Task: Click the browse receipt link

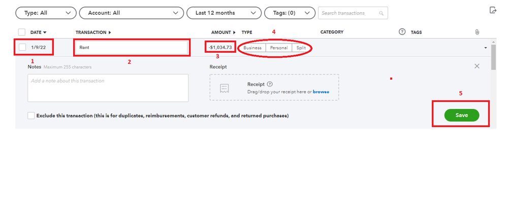Action: click(321, 92)
